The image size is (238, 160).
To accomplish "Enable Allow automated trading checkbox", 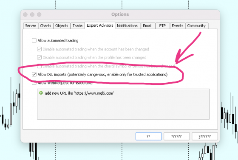I will [34, 40].
